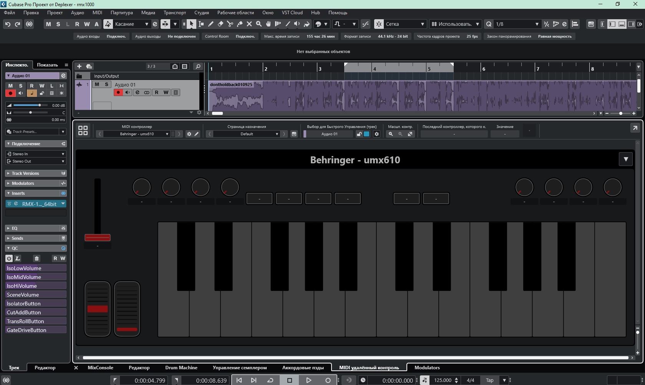
Task: Click GateDriveButton quick control slot
Action: (x=36, y=330)
